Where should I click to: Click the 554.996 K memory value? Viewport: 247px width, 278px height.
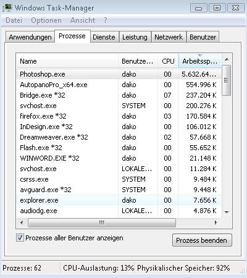201,85
